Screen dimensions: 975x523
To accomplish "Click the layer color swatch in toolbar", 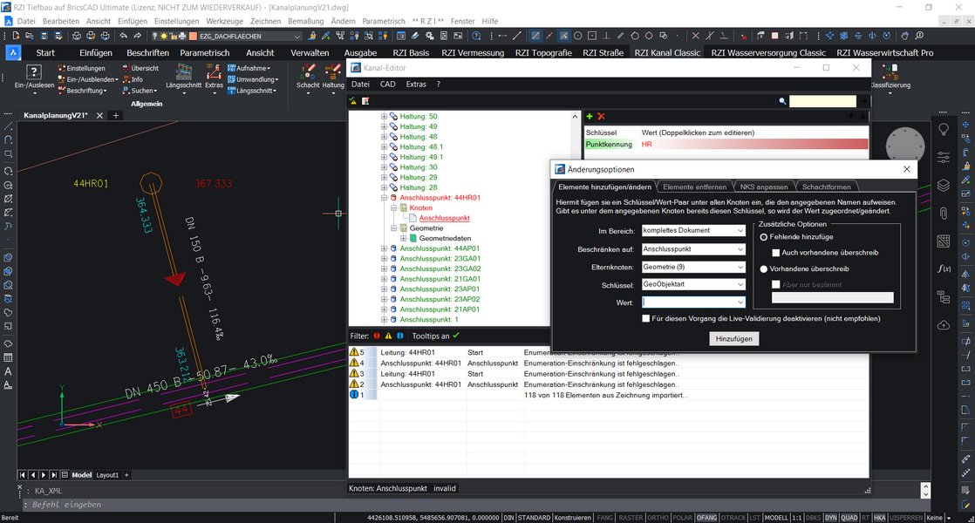I will point(193,37).
